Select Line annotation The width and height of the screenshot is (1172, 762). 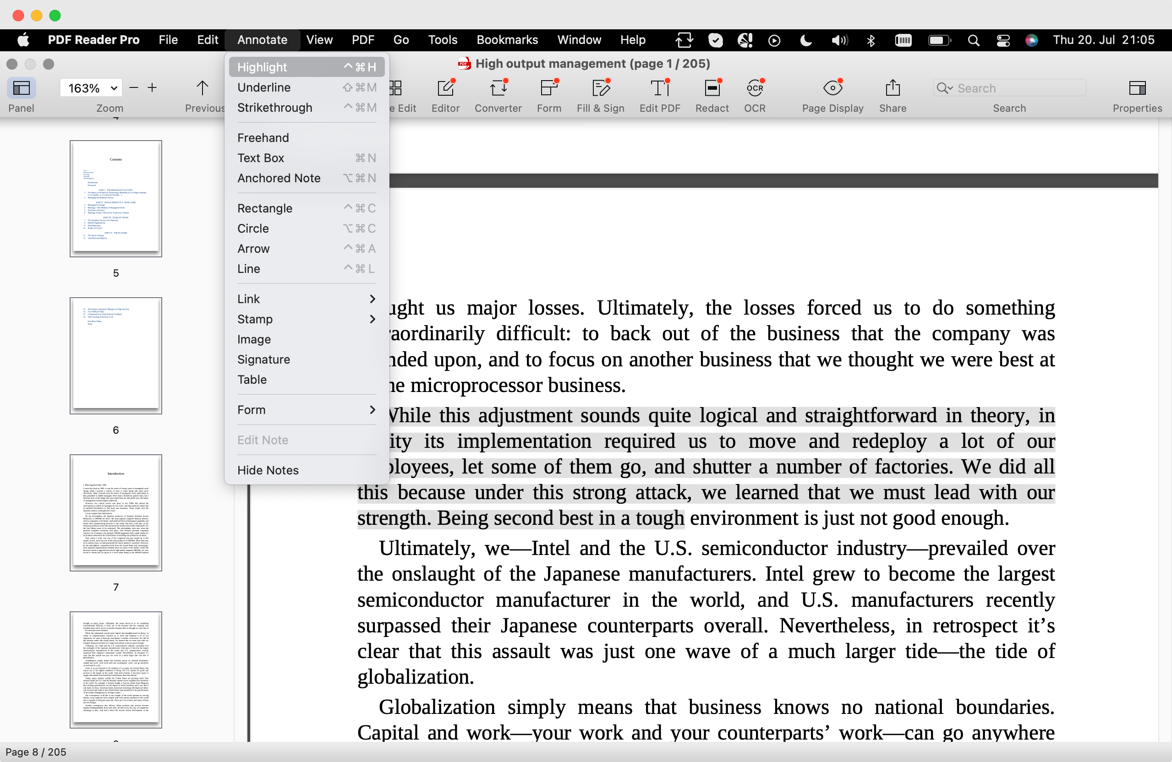tap(307, 269)
